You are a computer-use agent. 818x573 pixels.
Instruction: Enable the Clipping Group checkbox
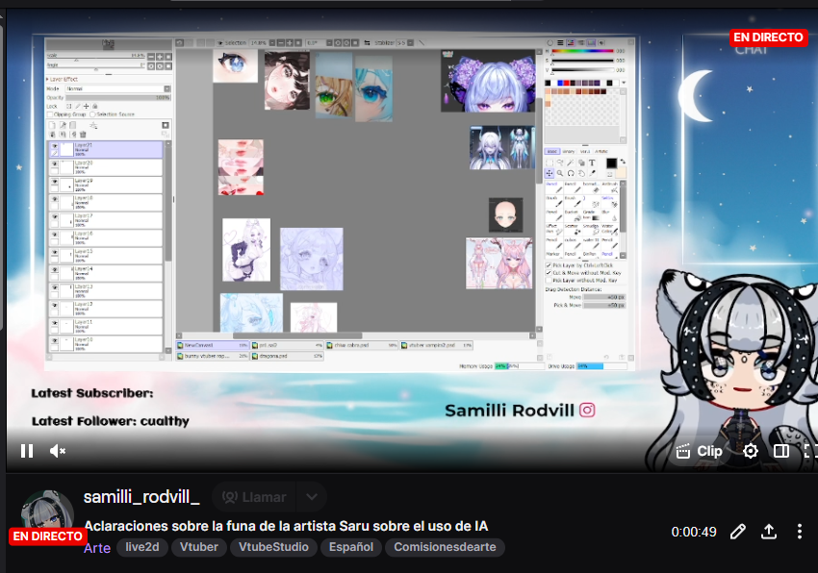[49, 114]
